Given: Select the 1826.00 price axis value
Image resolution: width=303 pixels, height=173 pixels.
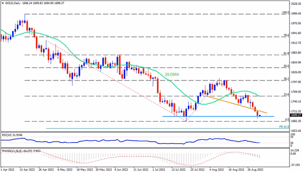Looking at the screenshot, I should pyautogui.click(x=296, y=72).
